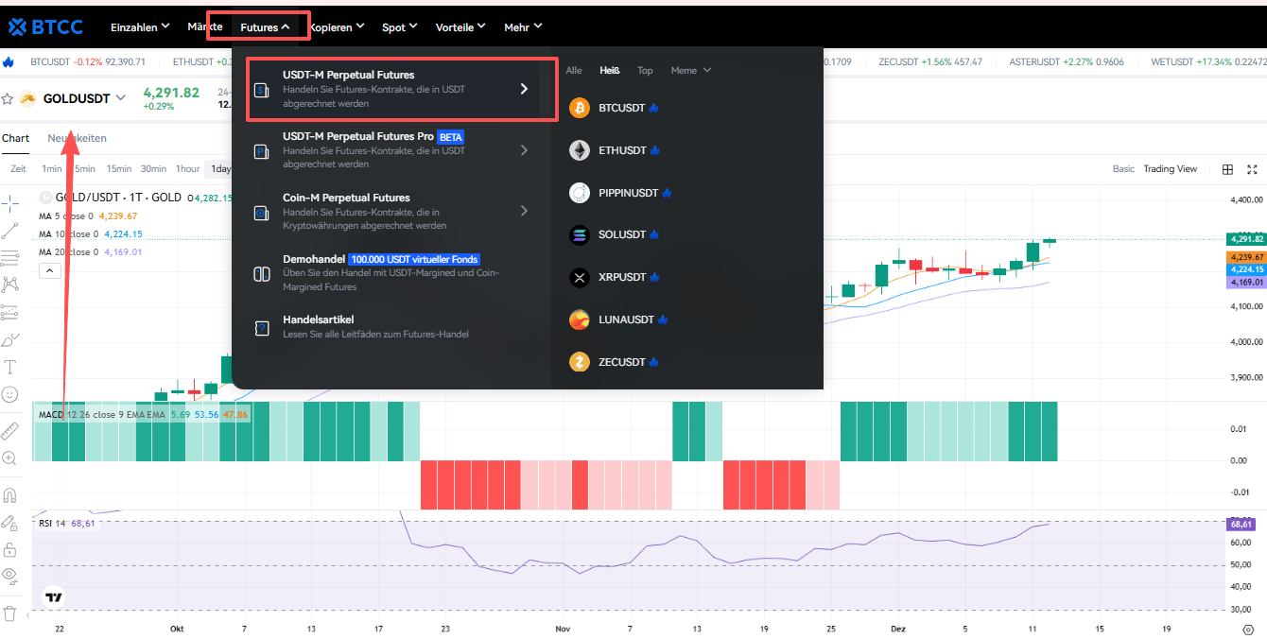Viewport: 1267px width, 639px height.
Task: Collapse the indicator legend arrow
Action: coord(49,270)
